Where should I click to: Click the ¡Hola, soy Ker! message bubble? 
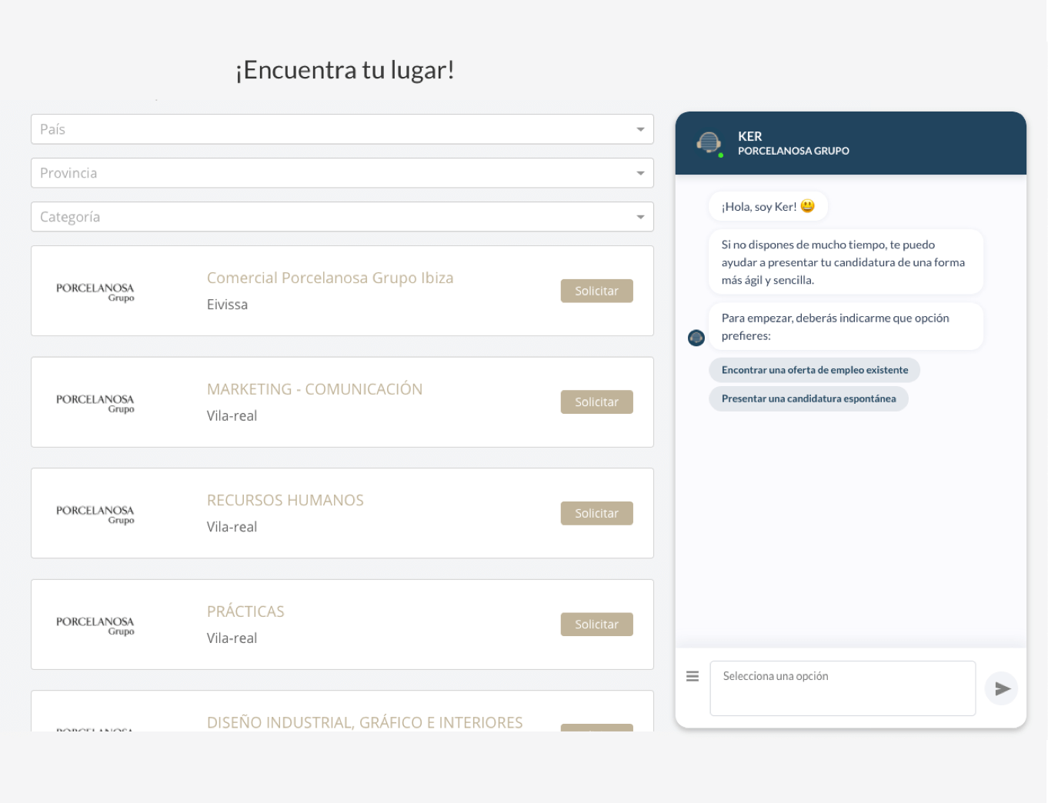tap(768, 206)
